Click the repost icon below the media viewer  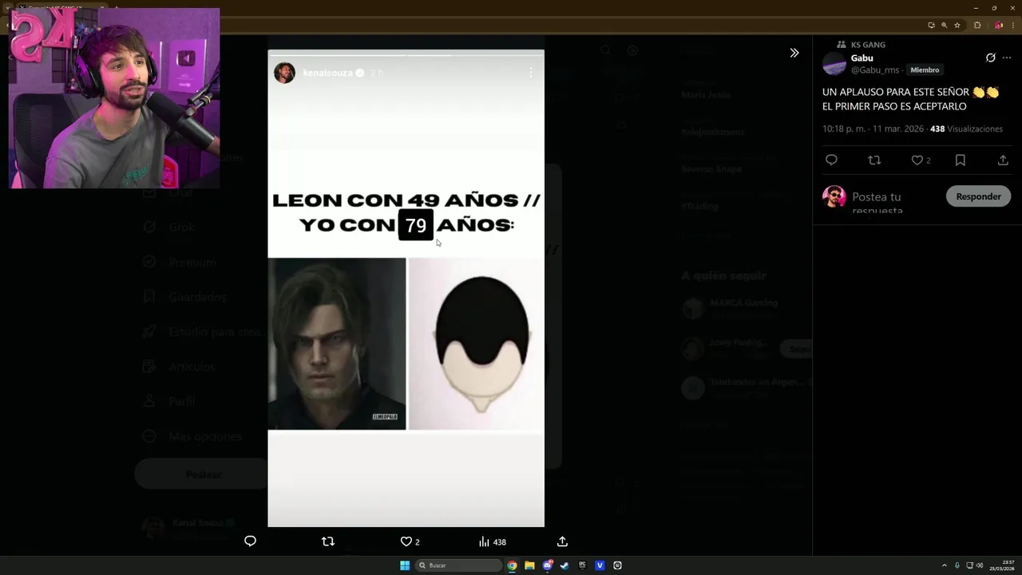(x=327, y=541)
